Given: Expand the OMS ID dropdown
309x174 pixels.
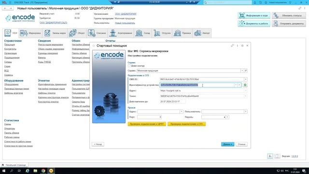Looking at the screenshot, I should (246, 79).
